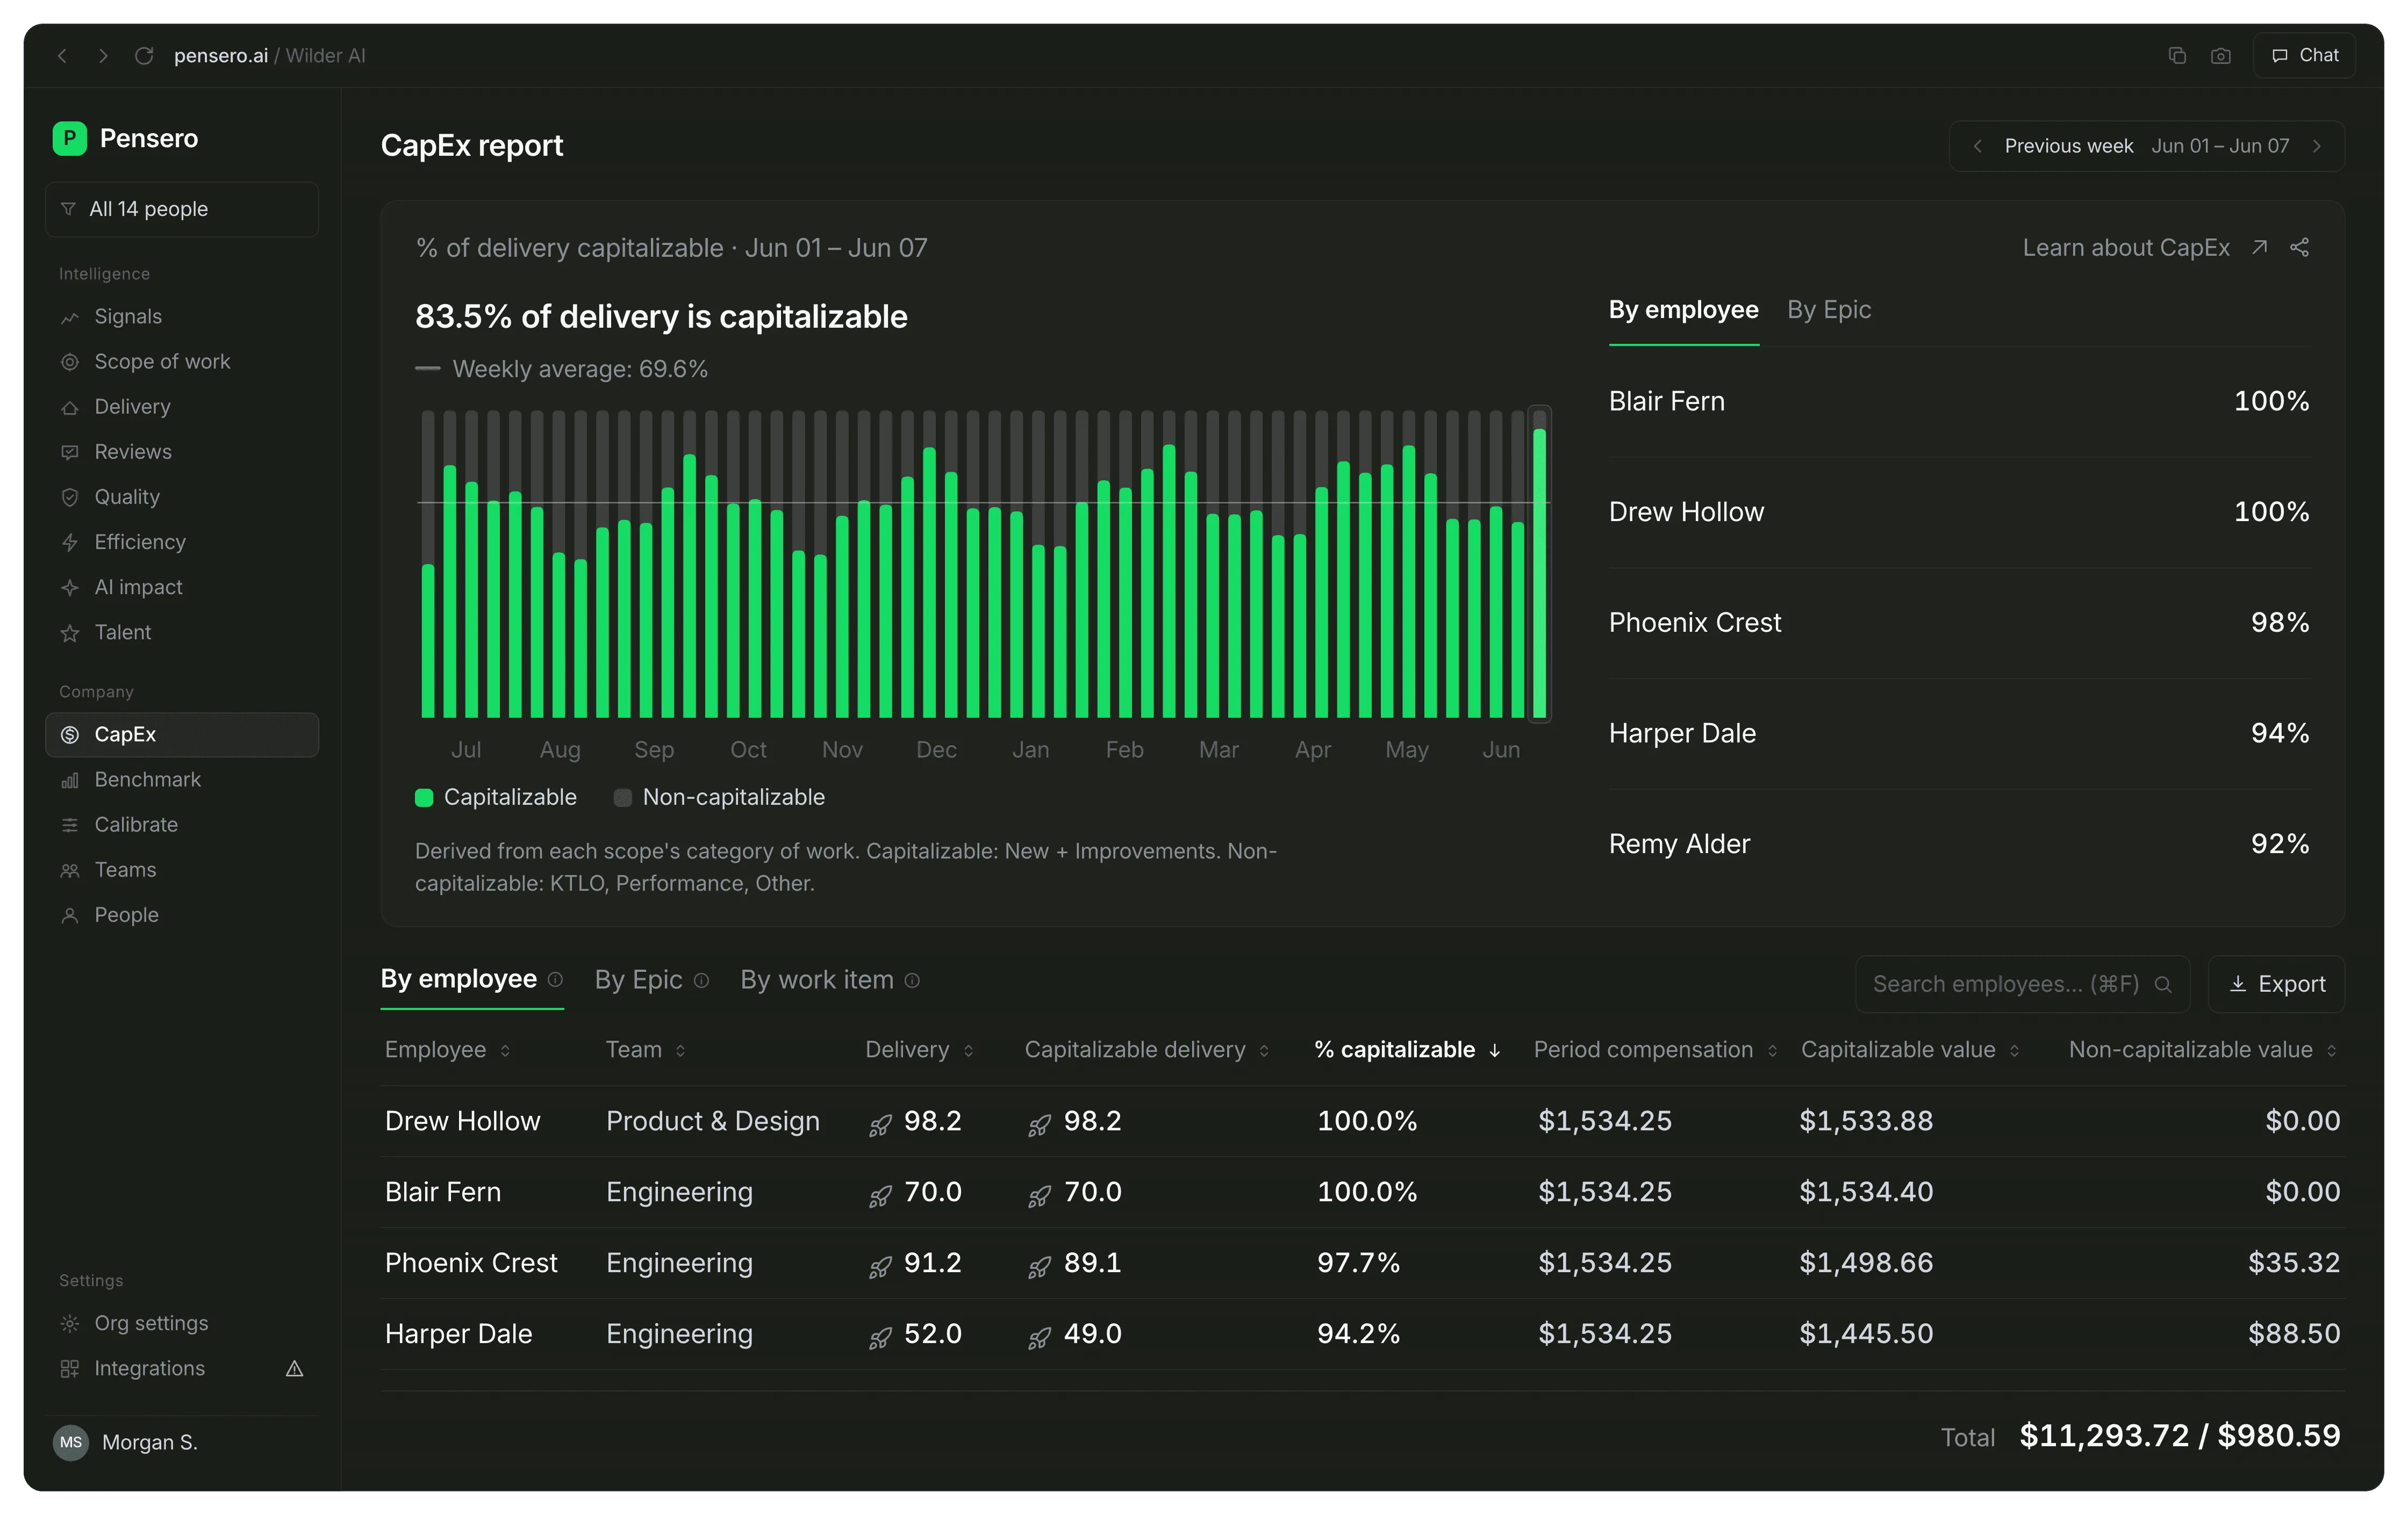Click the Calibrate sliders icon

70,825
